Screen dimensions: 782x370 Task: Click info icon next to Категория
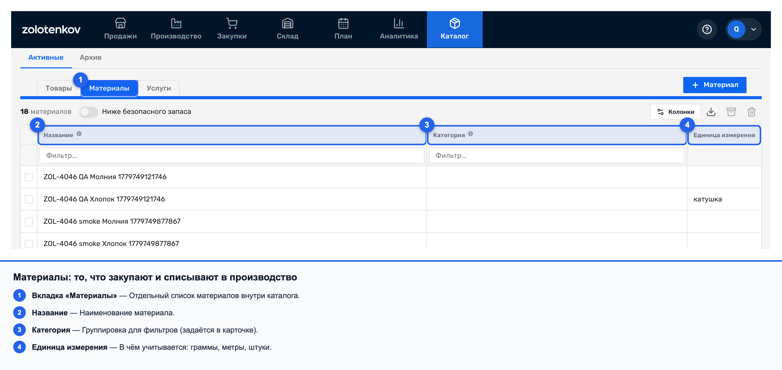[x=470, y=134]
